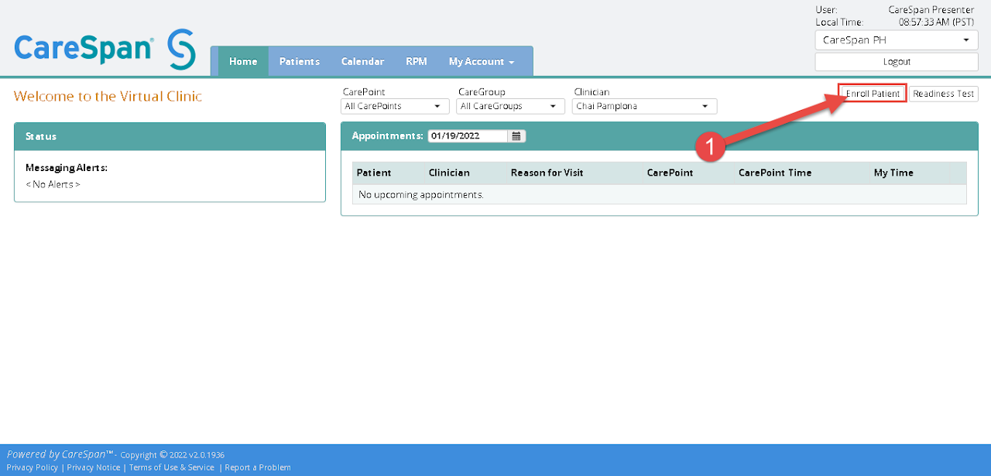991x476 pixels.
Task: Open the calendar date picker icon
Action: click(x=517, y=135)
